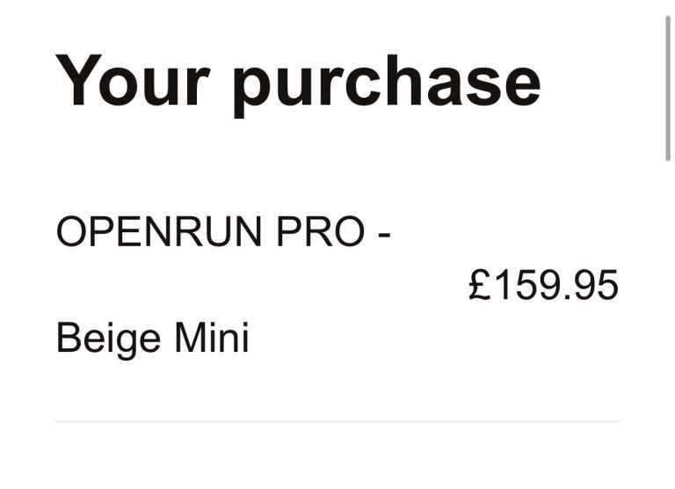The height and width of the screenshot is (489, 675).
Task: Click the word "Your" in the heading
Action: [133, 81]
